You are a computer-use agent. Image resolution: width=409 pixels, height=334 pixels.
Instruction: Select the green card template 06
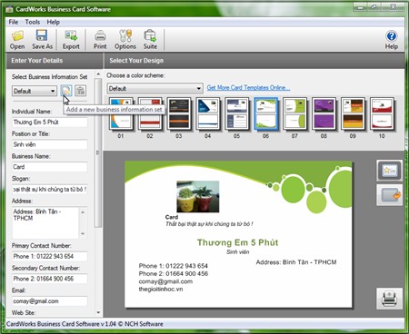coord(266,113)
